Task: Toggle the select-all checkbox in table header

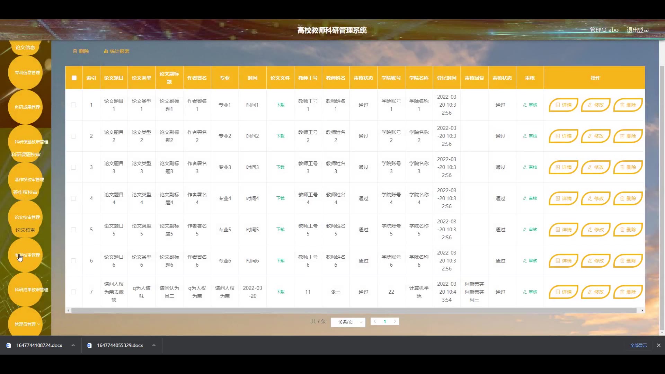Action: click(x=74, y=78)
